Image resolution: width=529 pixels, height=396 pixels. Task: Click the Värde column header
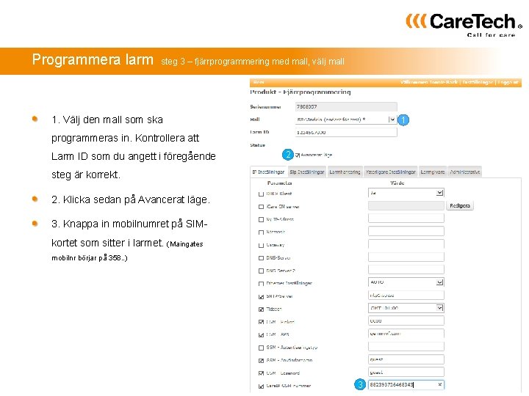pos(397,183)
